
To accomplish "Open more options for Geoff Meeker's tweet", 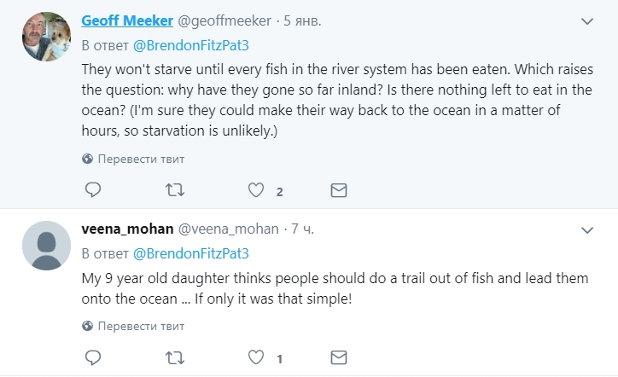I will 587,20.
